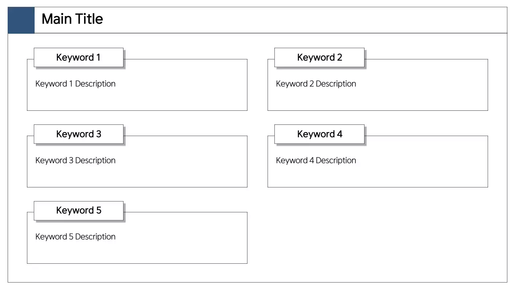Select the Keyword 2 Description text
The height and width of the screenshot is (289, 515).
tap(316, 84)
